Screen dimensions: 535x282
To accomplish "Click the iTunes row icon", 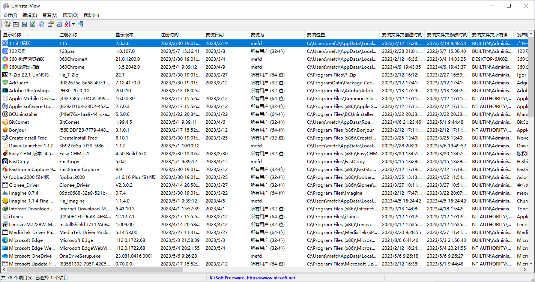I will pyautogui.click(x=5, y=216).
